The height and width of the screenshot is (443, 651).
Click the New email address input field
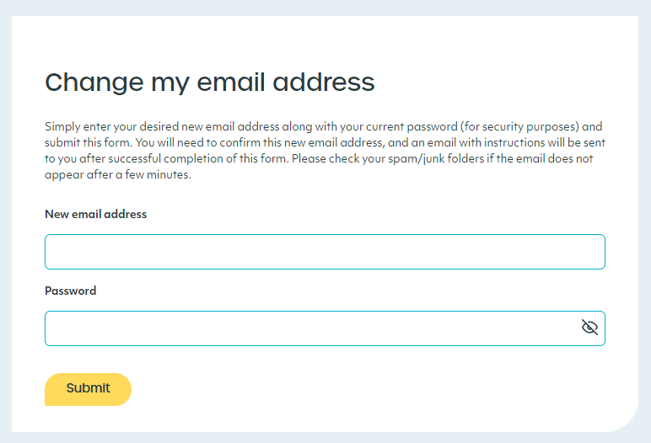click(325, 252)
